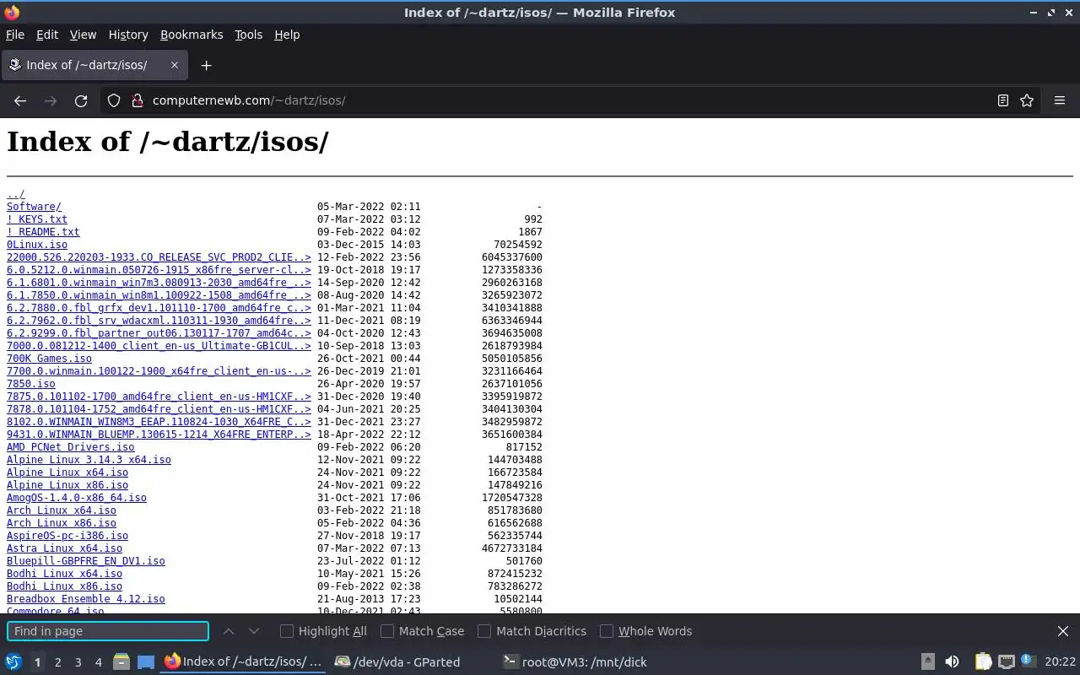
Task: Open the clipboard manager tray icon
Action: (x=983, y=661)
